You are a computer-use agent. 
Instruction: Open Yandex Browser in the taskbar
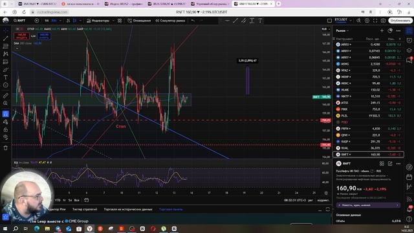coord(90,228)
